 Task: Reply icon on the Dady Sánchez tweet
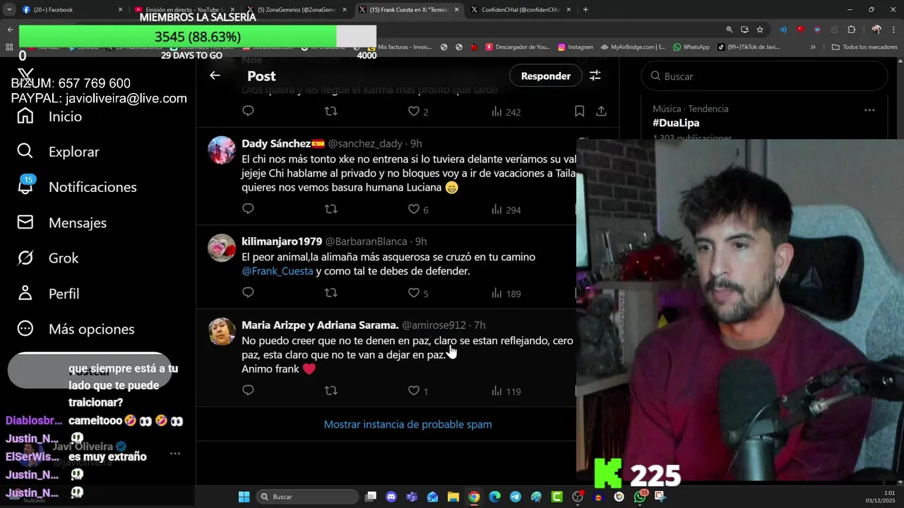coord(248,209)
